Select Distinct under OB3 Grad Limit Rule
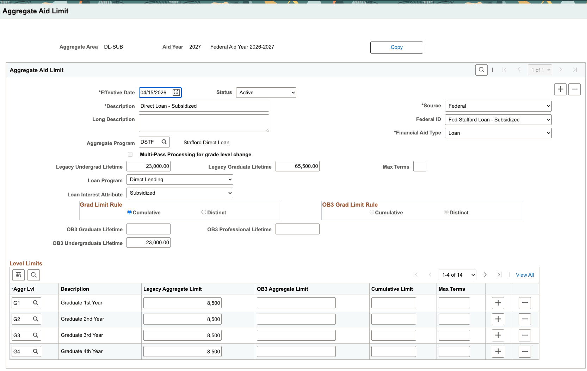Viewport: 587px width, 371px height. 446,212
